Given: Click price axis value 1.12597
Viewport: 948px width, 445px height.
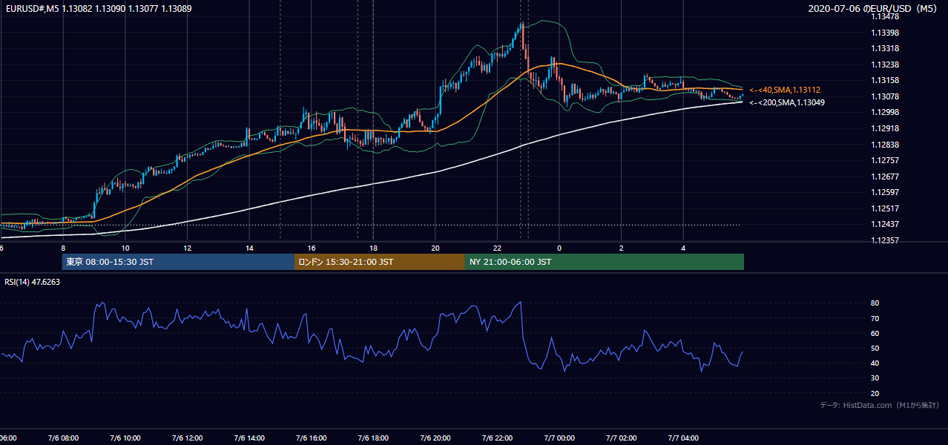Looking at the screenshot, I should click(x=885, y=193).
